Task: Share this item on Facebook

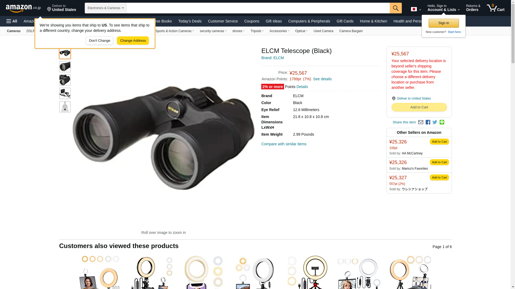Action: click(428, 122)
